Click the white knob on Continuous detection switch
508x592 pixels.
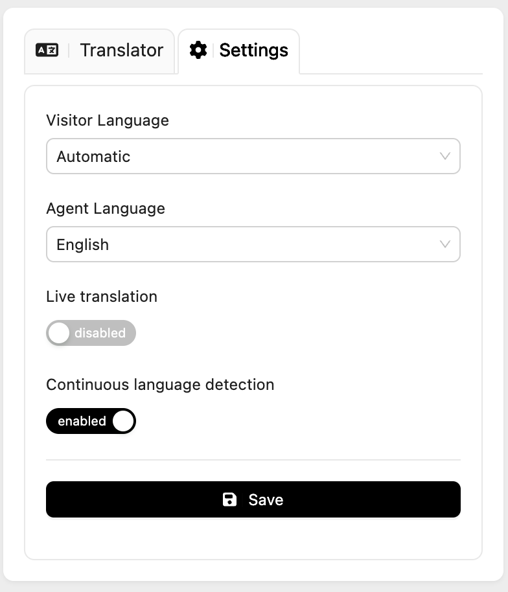[123, 421]
